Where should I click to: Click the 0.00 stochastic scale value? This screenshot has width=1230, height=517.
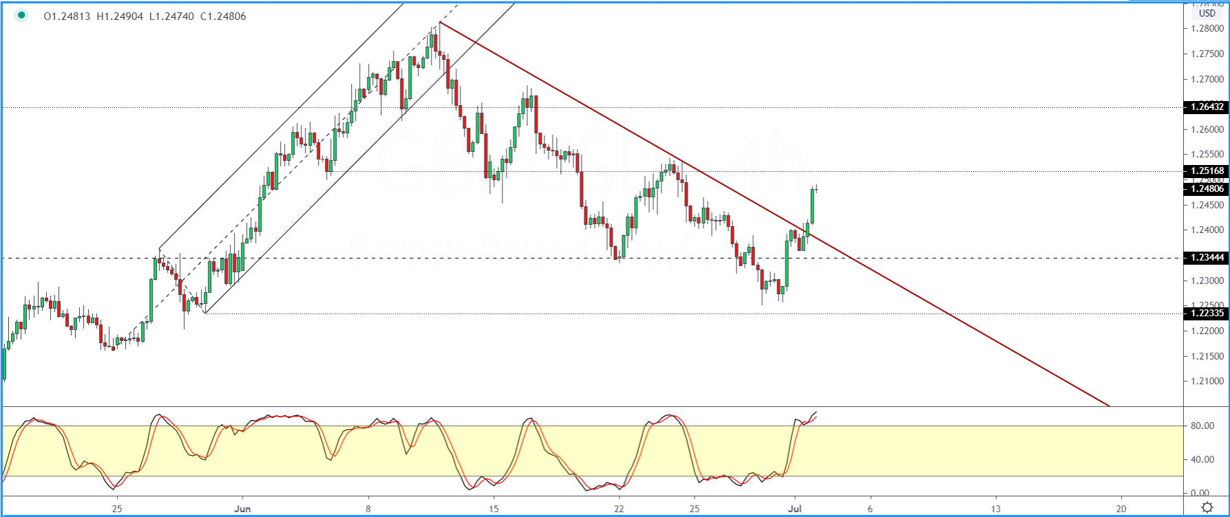pyautogui.click(x=1199, y=493)
